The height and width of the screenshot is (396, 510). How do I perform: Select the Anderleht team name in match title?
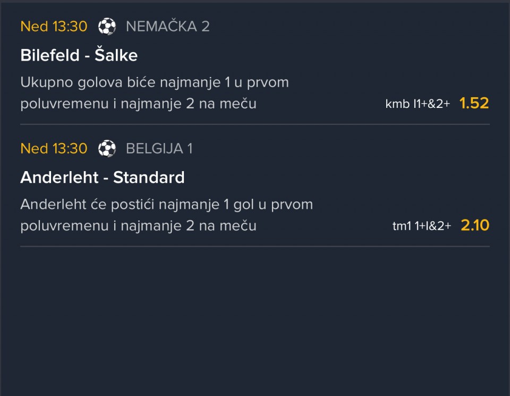59,178
